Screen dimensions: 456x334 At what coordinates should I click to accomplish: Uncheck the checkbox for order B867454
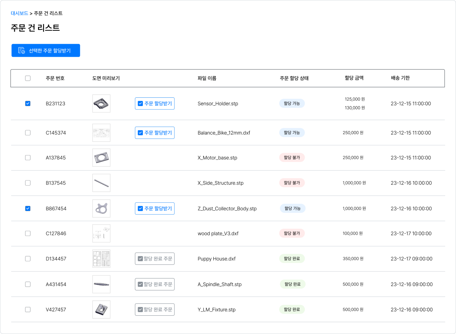[x=28, y=208]
